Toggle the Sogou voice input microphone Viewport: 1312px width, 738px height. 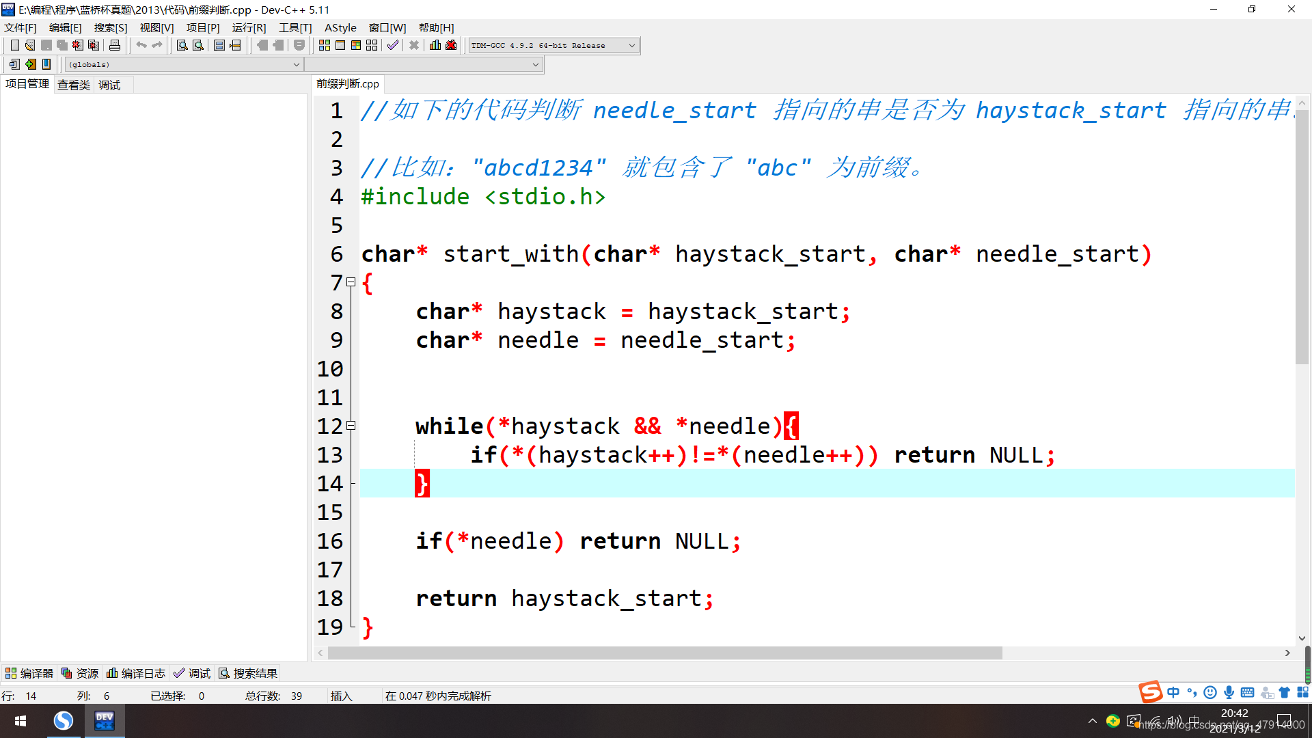(x=1229, y=692)
